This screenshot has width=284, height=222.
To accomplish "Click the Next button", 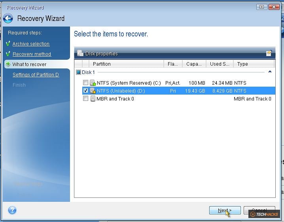I will [x=225, y=210].
